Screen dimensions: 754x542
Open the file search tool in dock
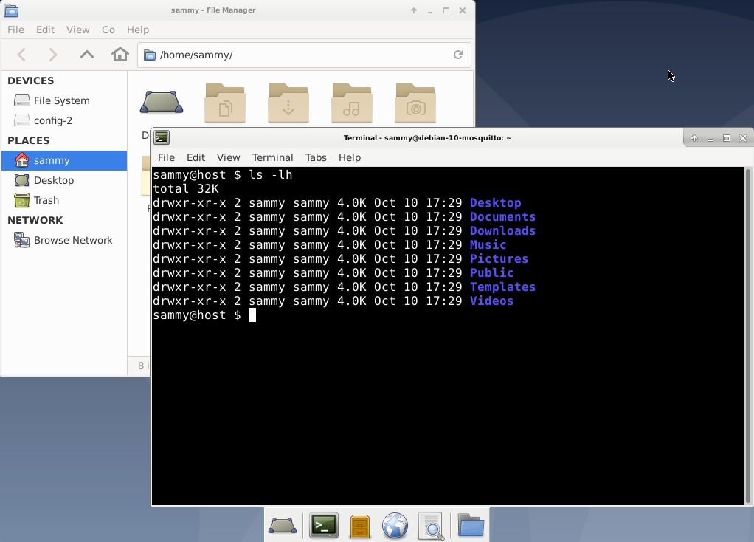pos(432,526)
